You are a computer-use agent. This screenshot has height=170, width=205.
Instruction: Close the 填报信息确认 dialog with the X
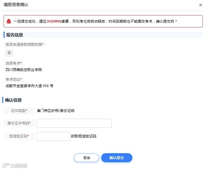pyautogui.click(x=200, y=5)
